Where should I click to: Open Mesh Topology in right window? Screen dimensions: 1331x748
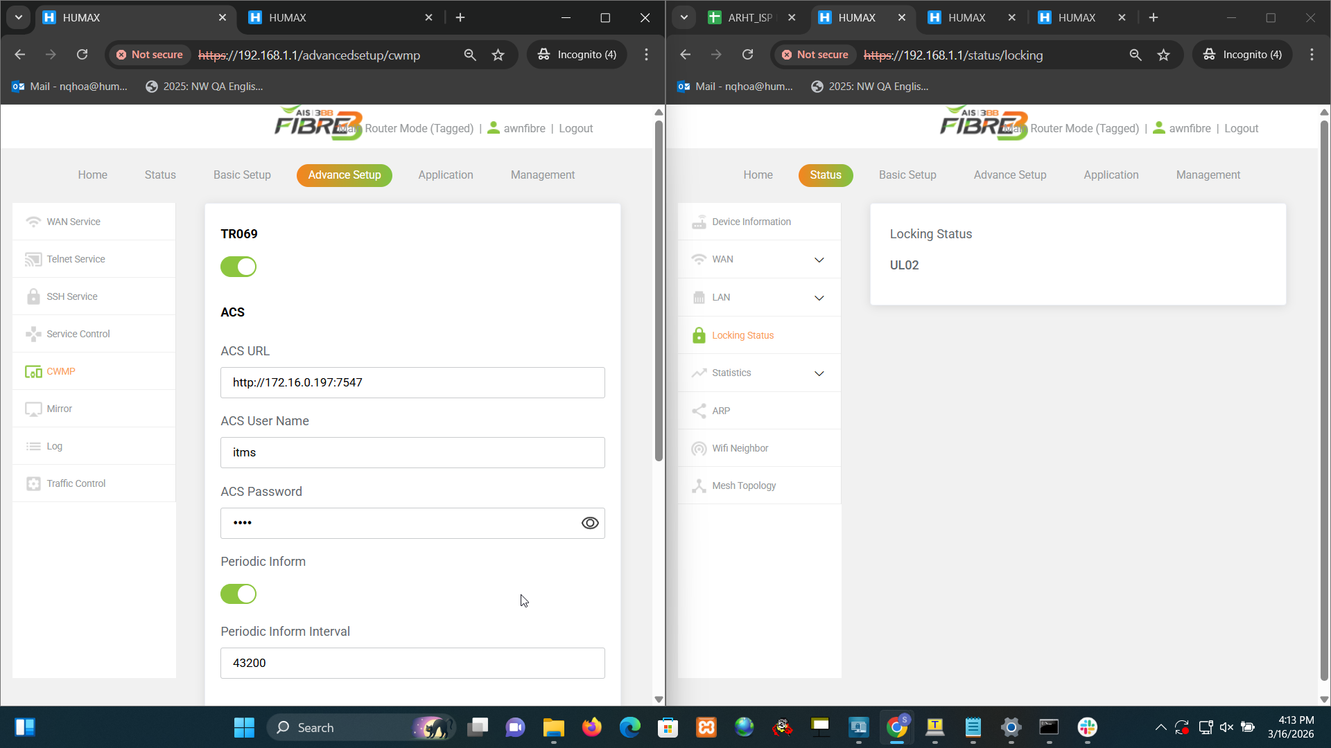pyautogui.click(x=743, y=486)
